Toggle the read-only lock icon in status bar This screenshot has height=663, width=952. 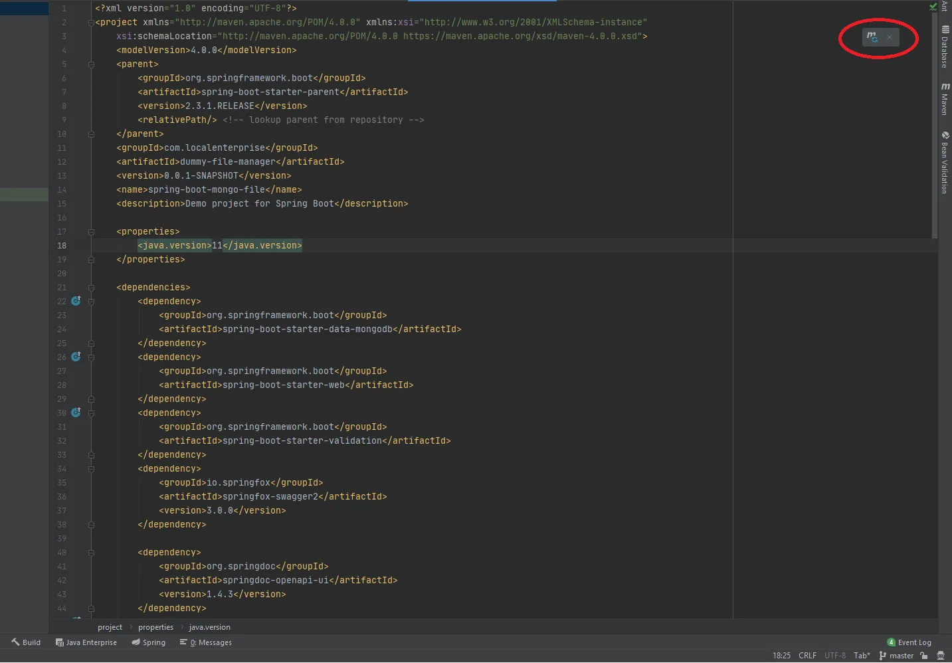coord(923,656)
